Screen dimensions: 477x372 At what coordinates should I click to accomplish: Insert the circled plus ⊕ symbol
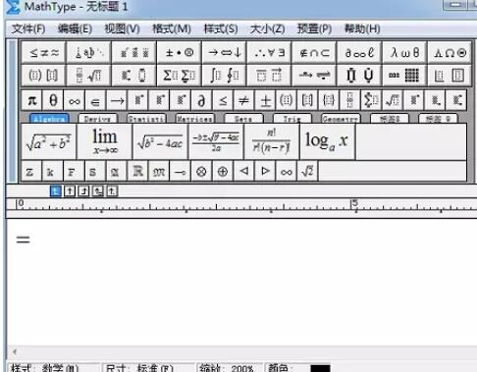point(223,171)
